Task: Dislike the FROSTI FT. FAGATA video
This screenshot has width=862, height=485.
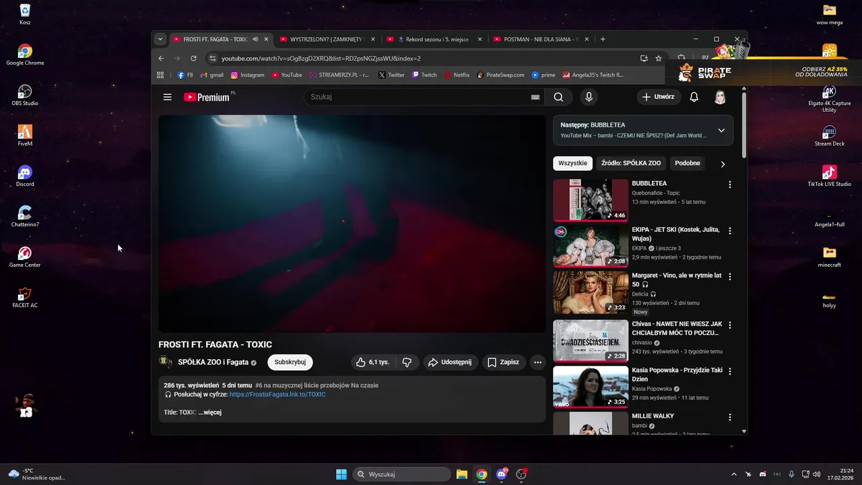Action: click(407, 362)
